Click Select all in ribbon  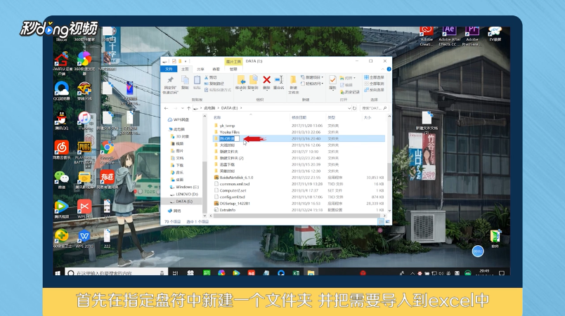pos(375,77)
